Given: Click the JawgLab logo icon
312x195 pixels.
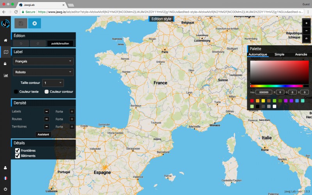Looking at the screenshot, I should tap(5, 24).
